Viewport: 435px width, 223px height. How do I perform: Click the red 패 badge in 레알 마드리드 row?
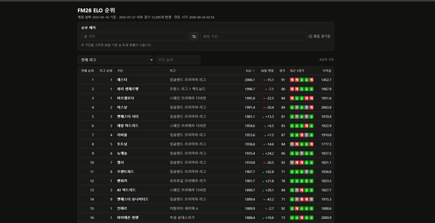pyautogui.click(x=306, y=126)
